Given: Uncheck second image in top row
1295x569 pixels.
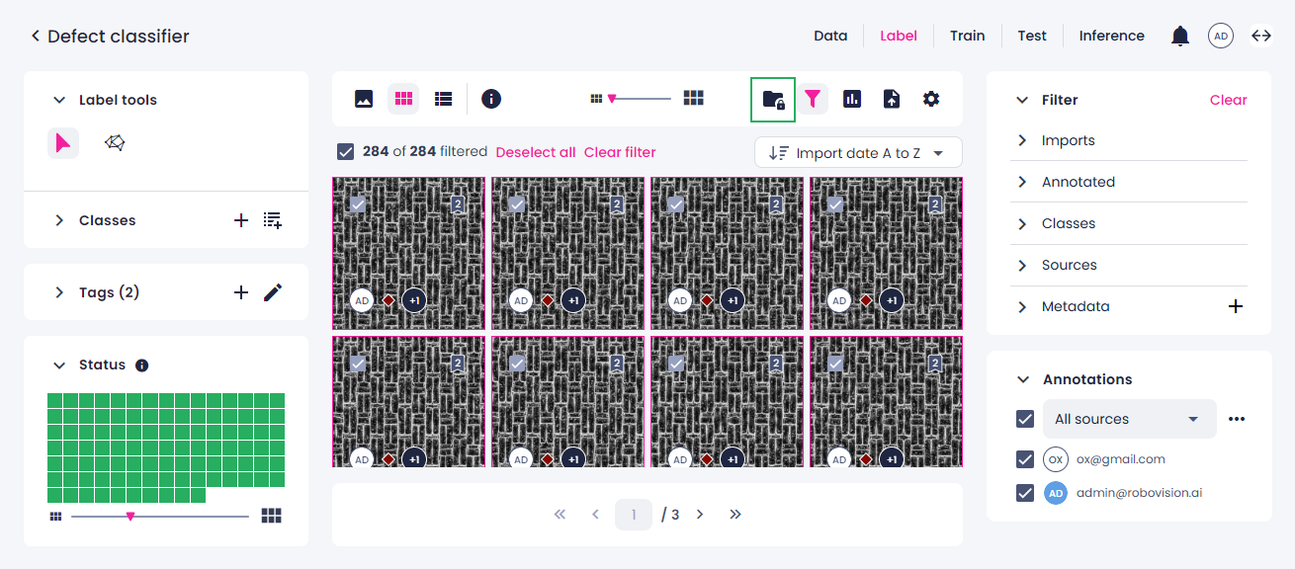Looking at the screenshot, I should pos(517,203).
